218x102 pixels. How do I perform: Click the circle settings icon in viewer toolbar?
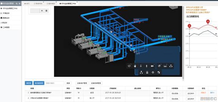coord(153,72)
